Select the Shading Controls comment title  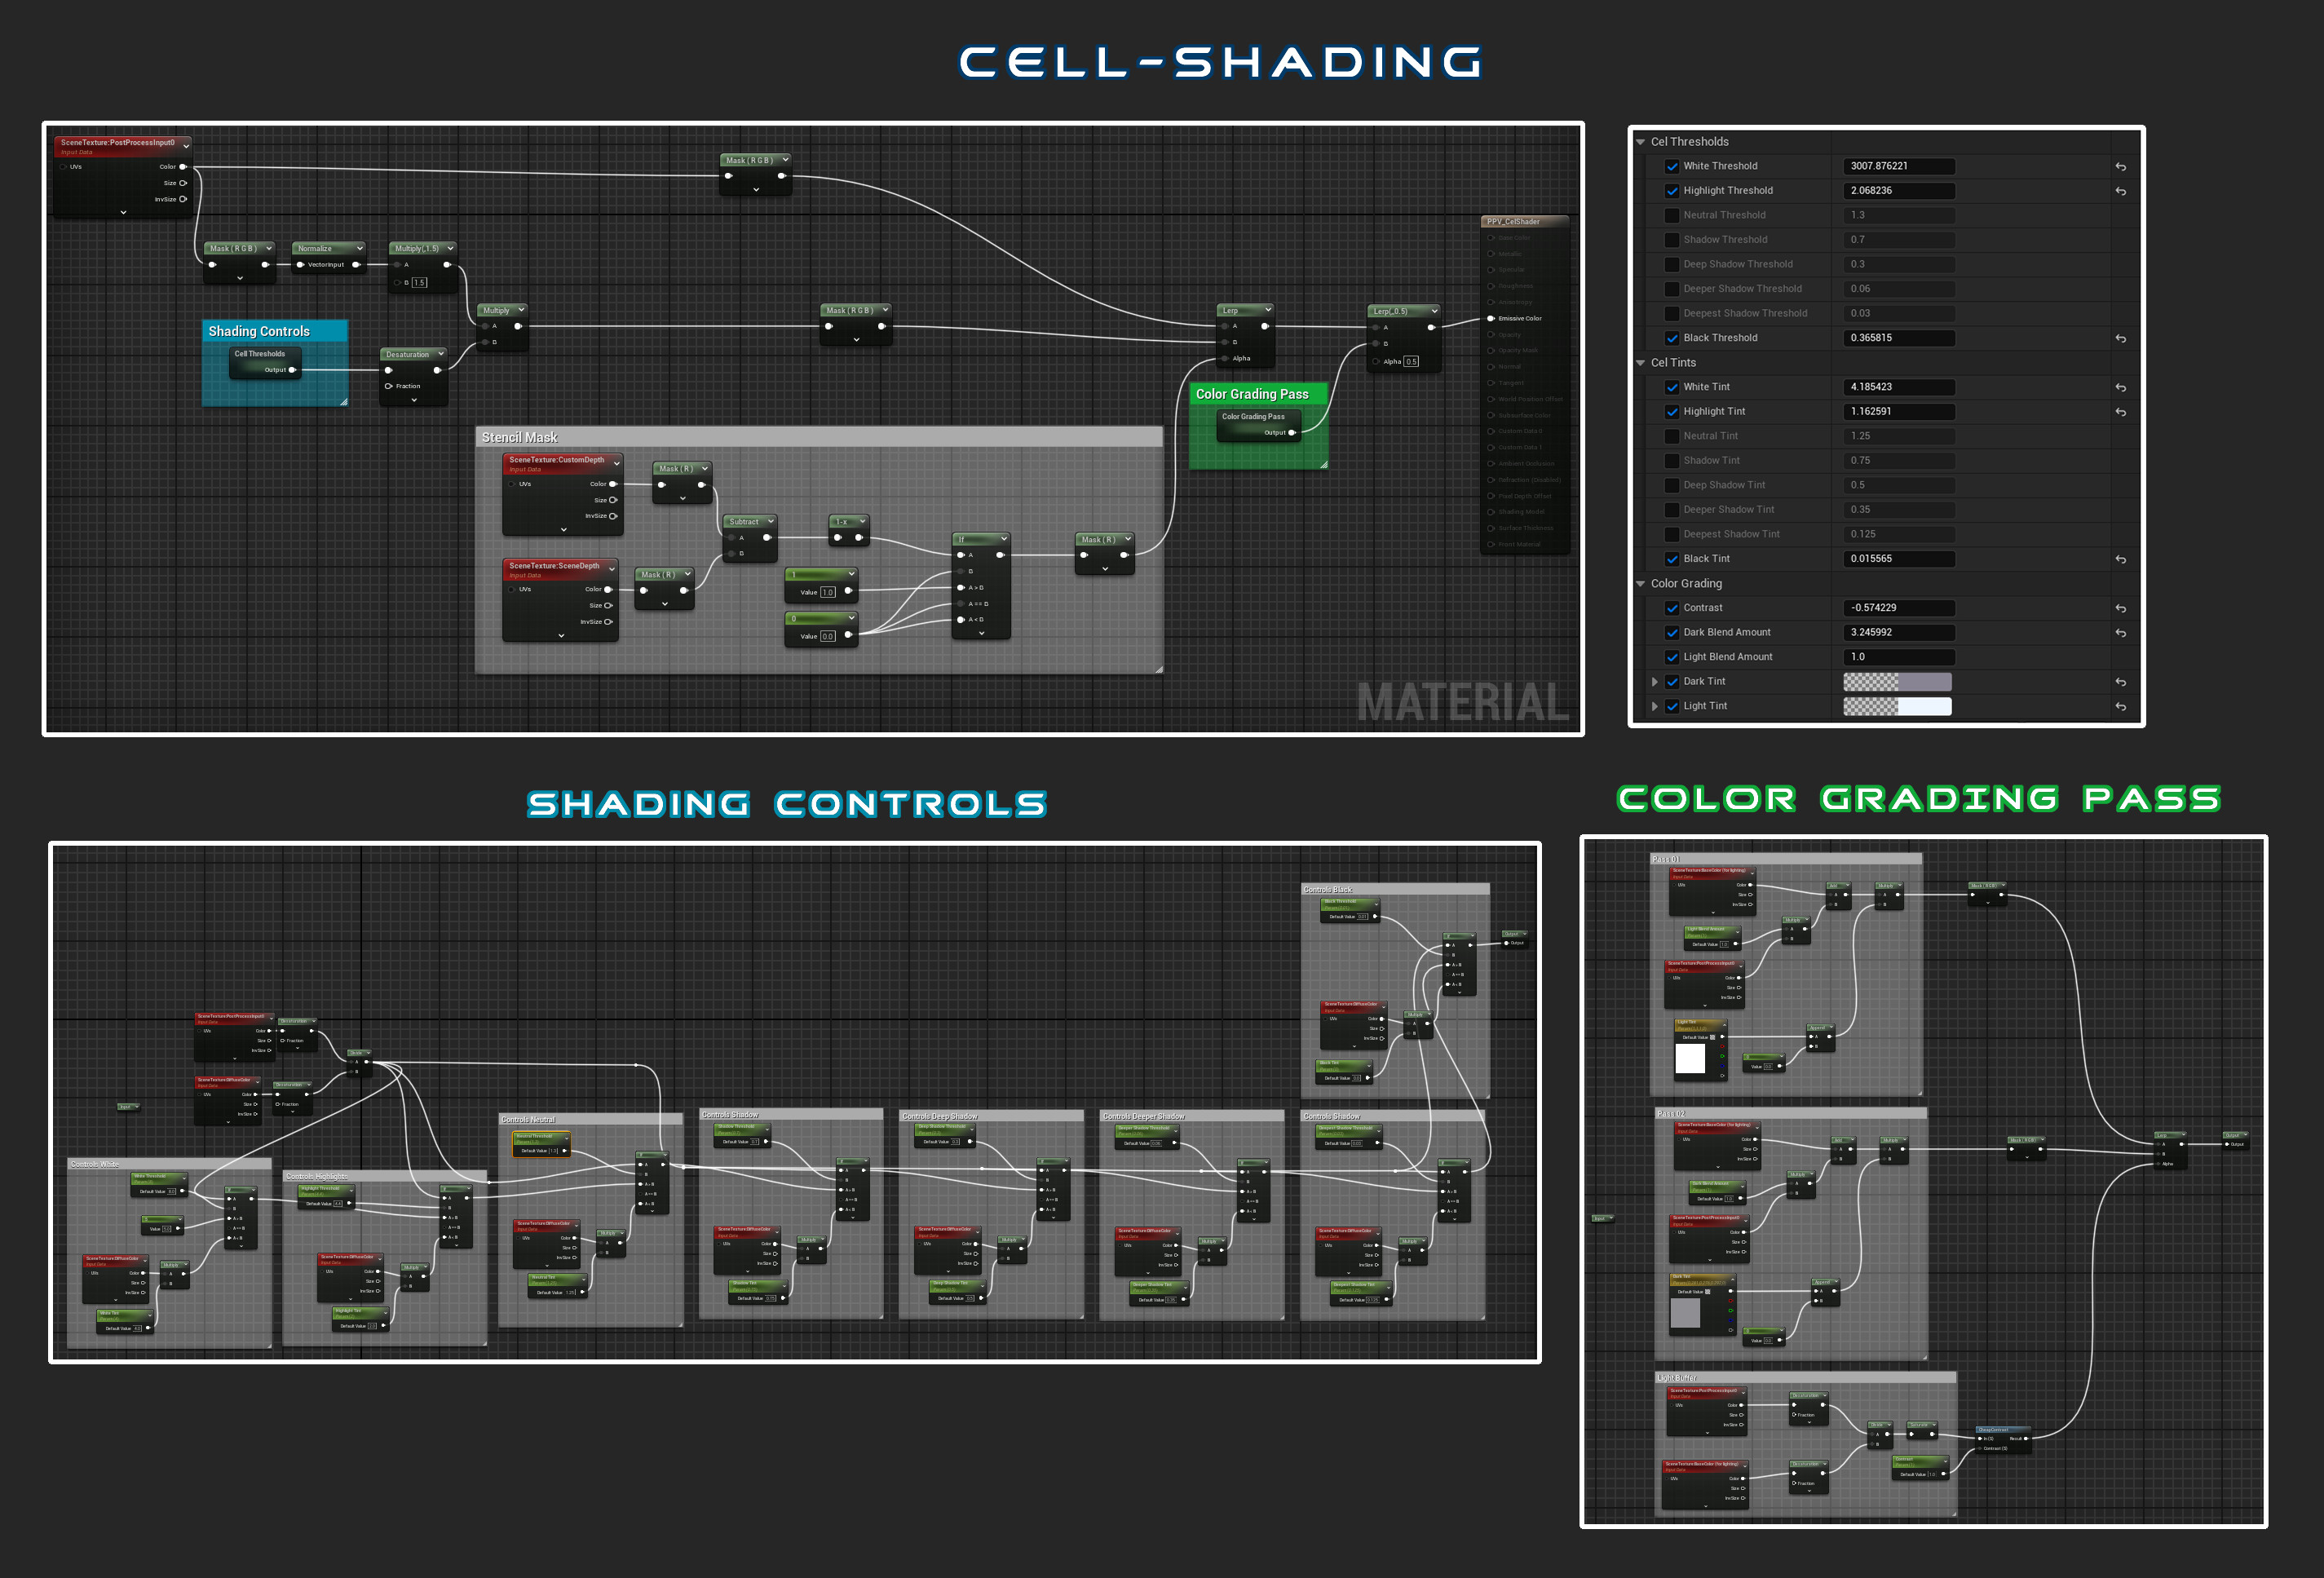(x=259, y=331)
